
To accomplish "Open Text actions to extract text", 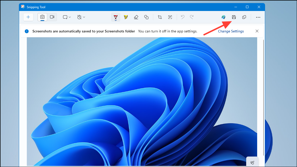I will pyautogui.click(x=170, y=17).
